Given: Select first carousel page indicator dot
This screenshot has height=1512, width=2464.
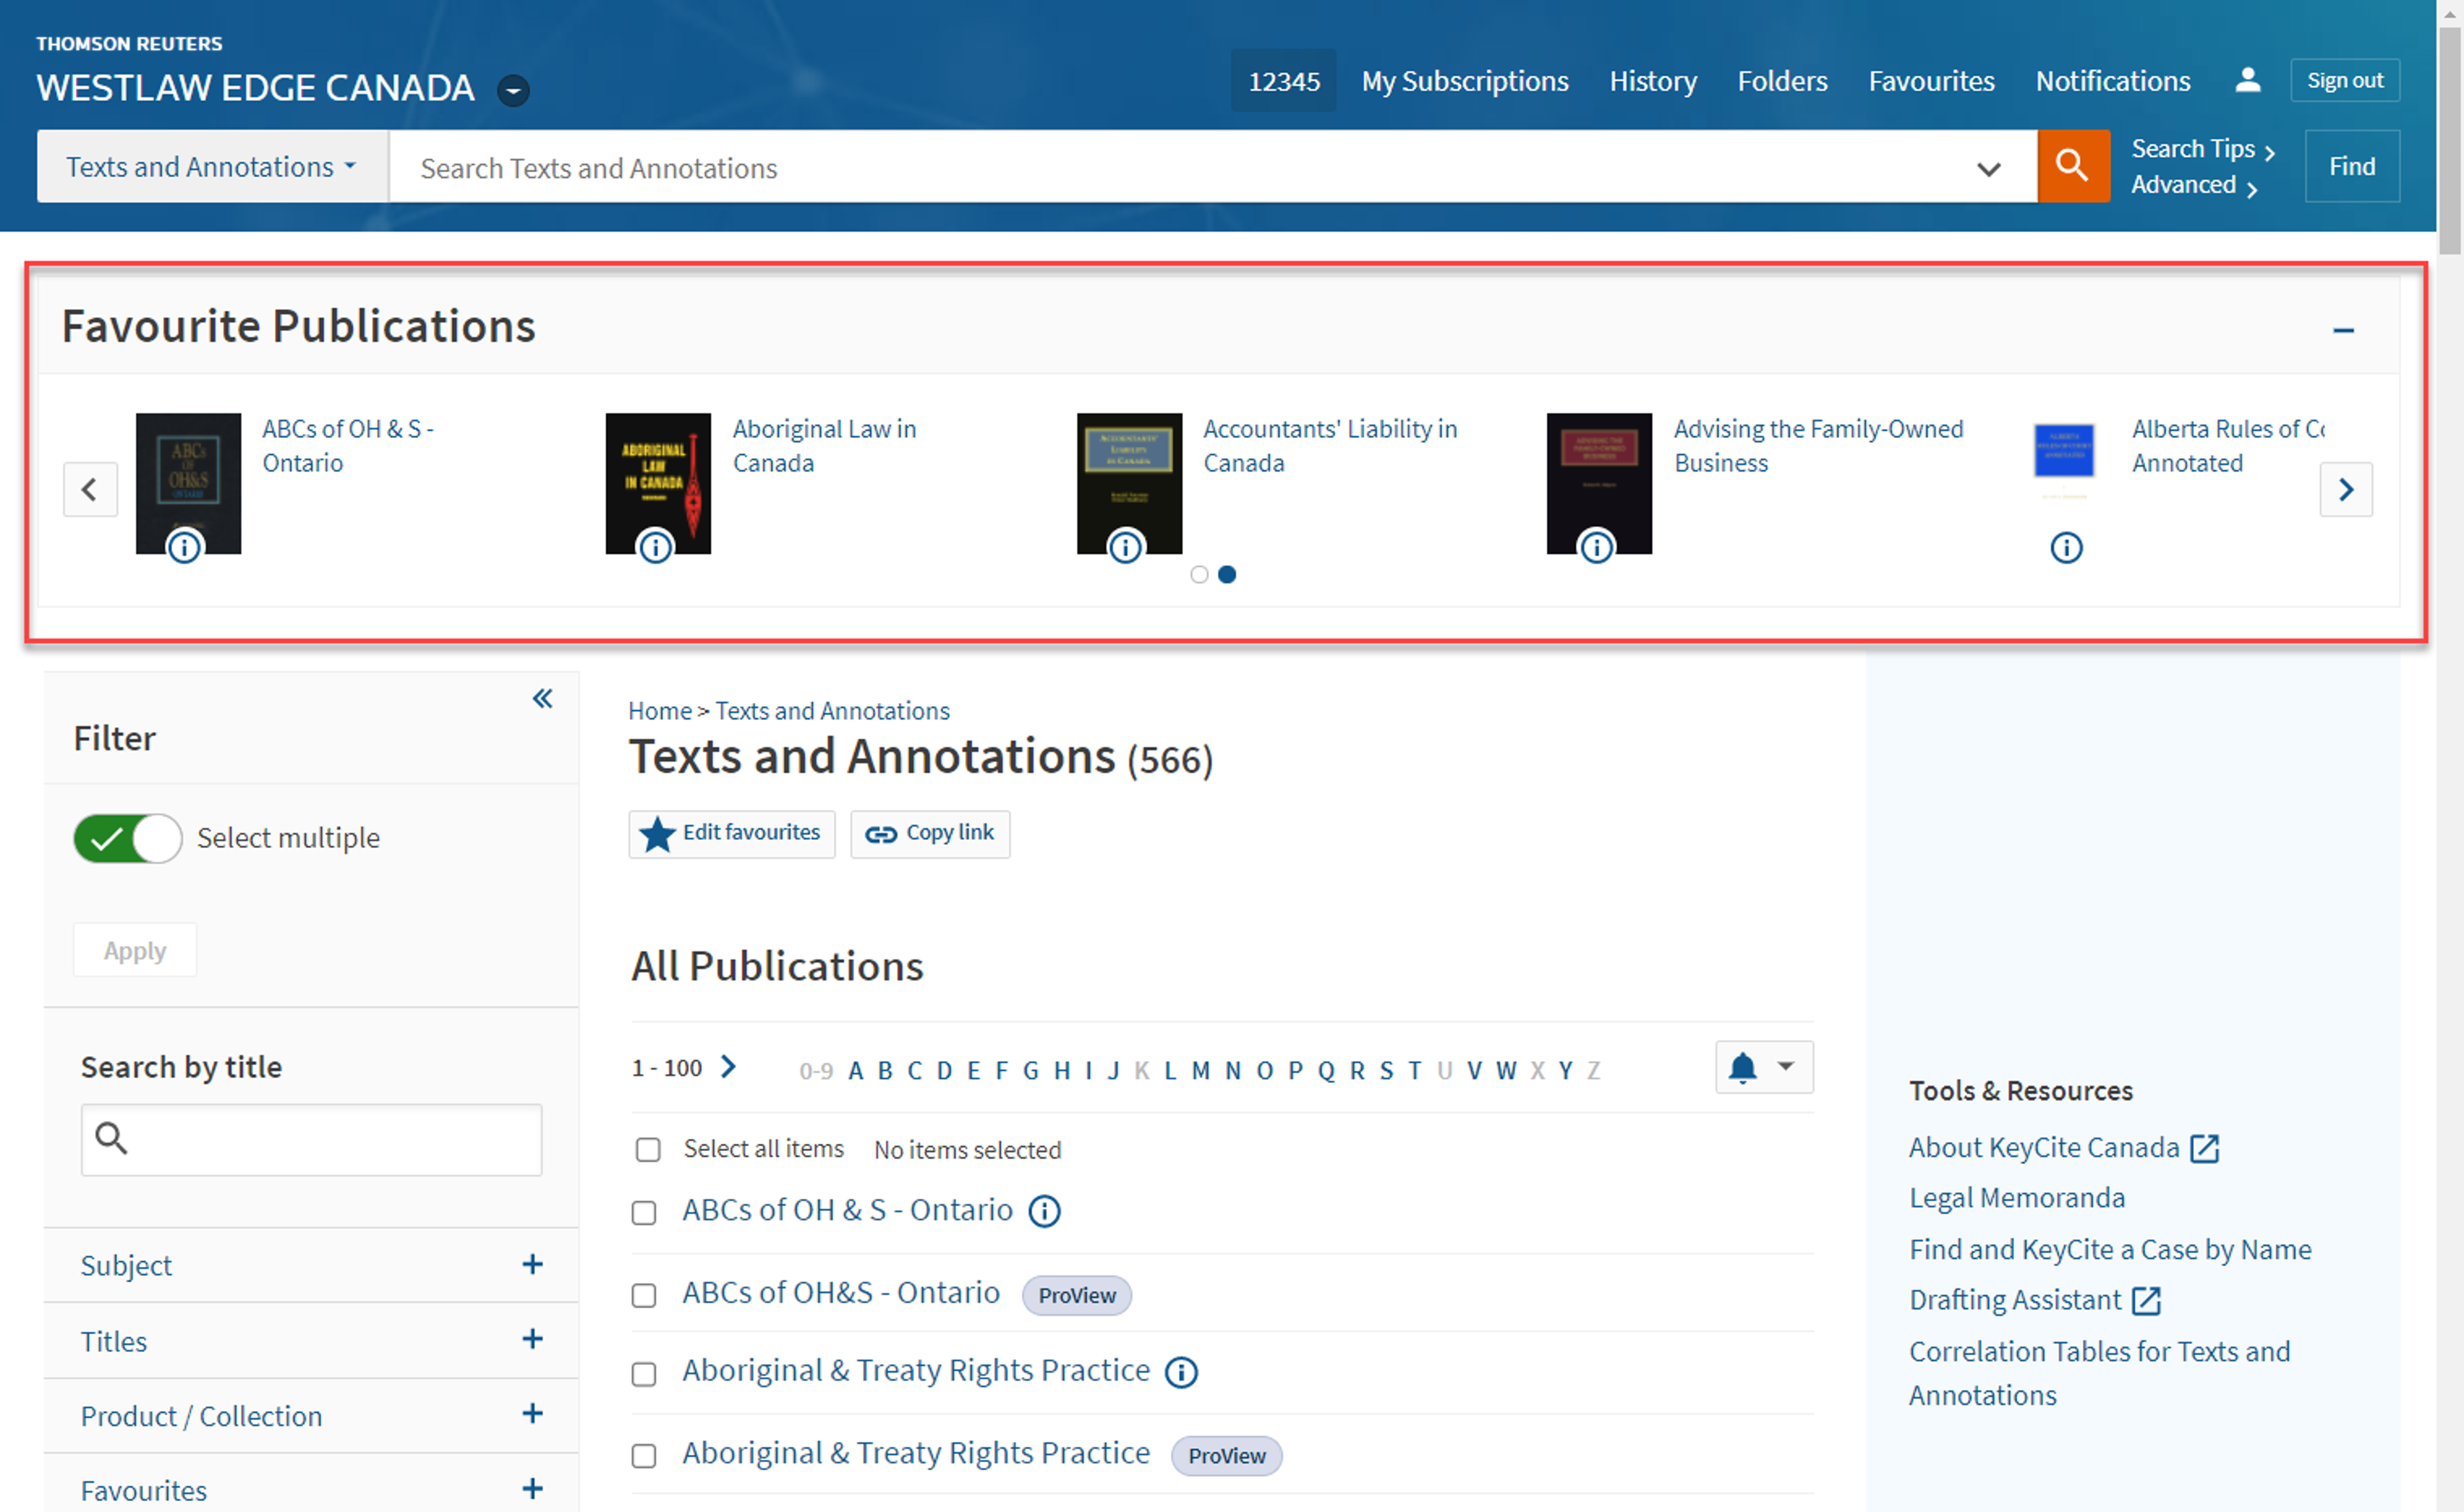Looking at the screenshot, I should point(1199,574).
